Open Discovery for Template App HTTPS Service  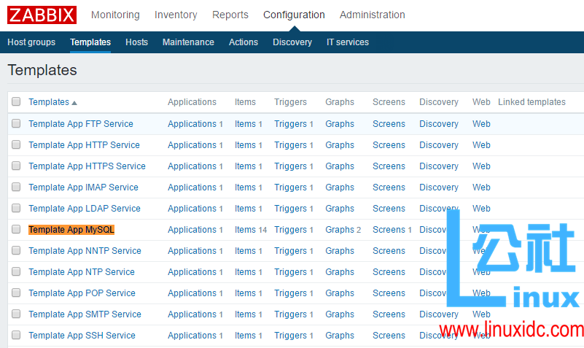(439, 166)
